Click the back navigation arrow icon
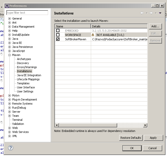Screen dimensions: 167x158 [x=142, y=13]
